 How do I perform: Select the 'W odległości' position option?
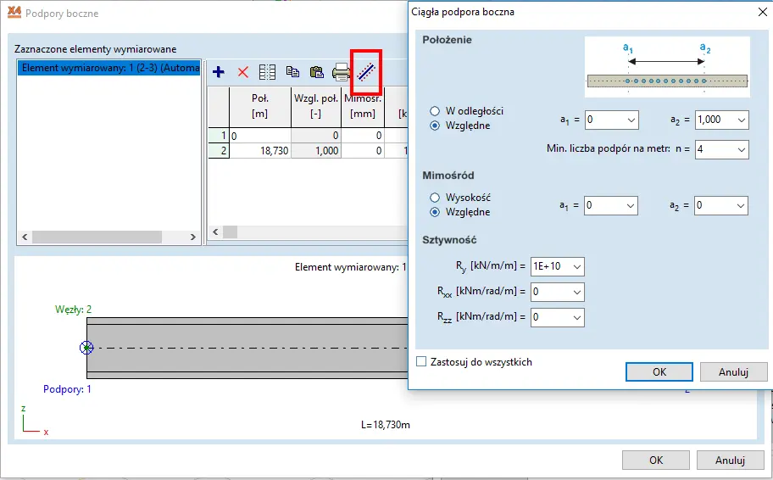(x=435, y=111)
